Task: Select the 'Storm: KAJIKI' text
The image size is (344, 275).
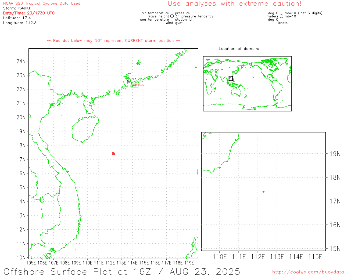Action: 16,8
